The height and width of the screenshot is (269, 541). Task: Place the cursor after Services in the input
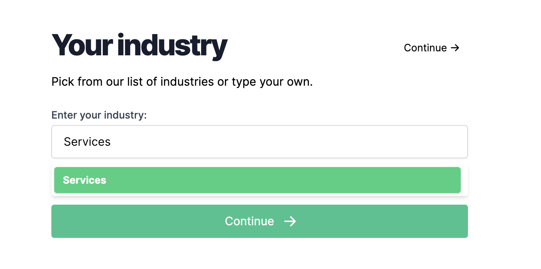point(111,142)
